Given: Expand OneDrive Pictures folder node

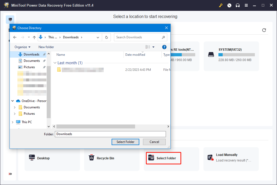Looking at the screenshot, I should [15, 114].
